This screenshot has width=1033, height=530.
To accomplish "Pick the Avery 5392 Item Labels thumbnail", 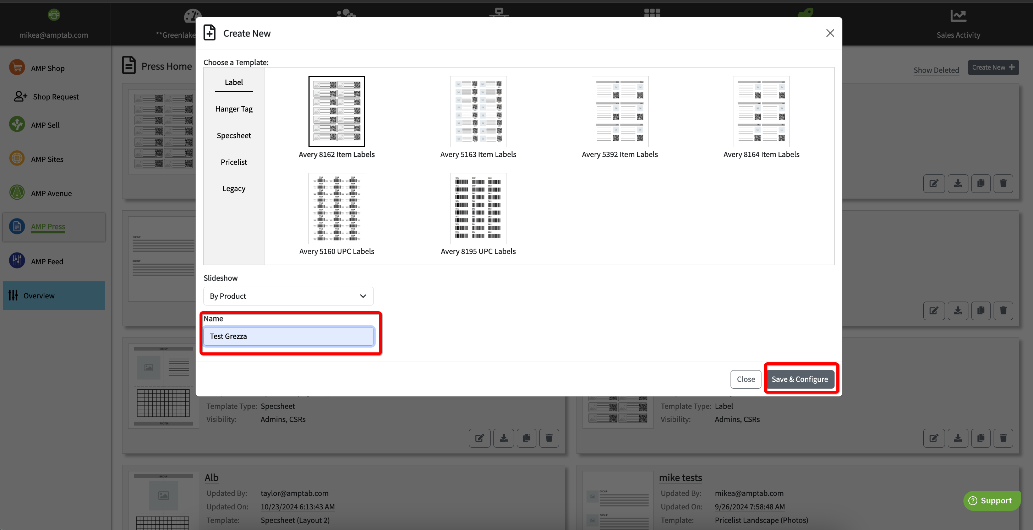I will [619, 112].
